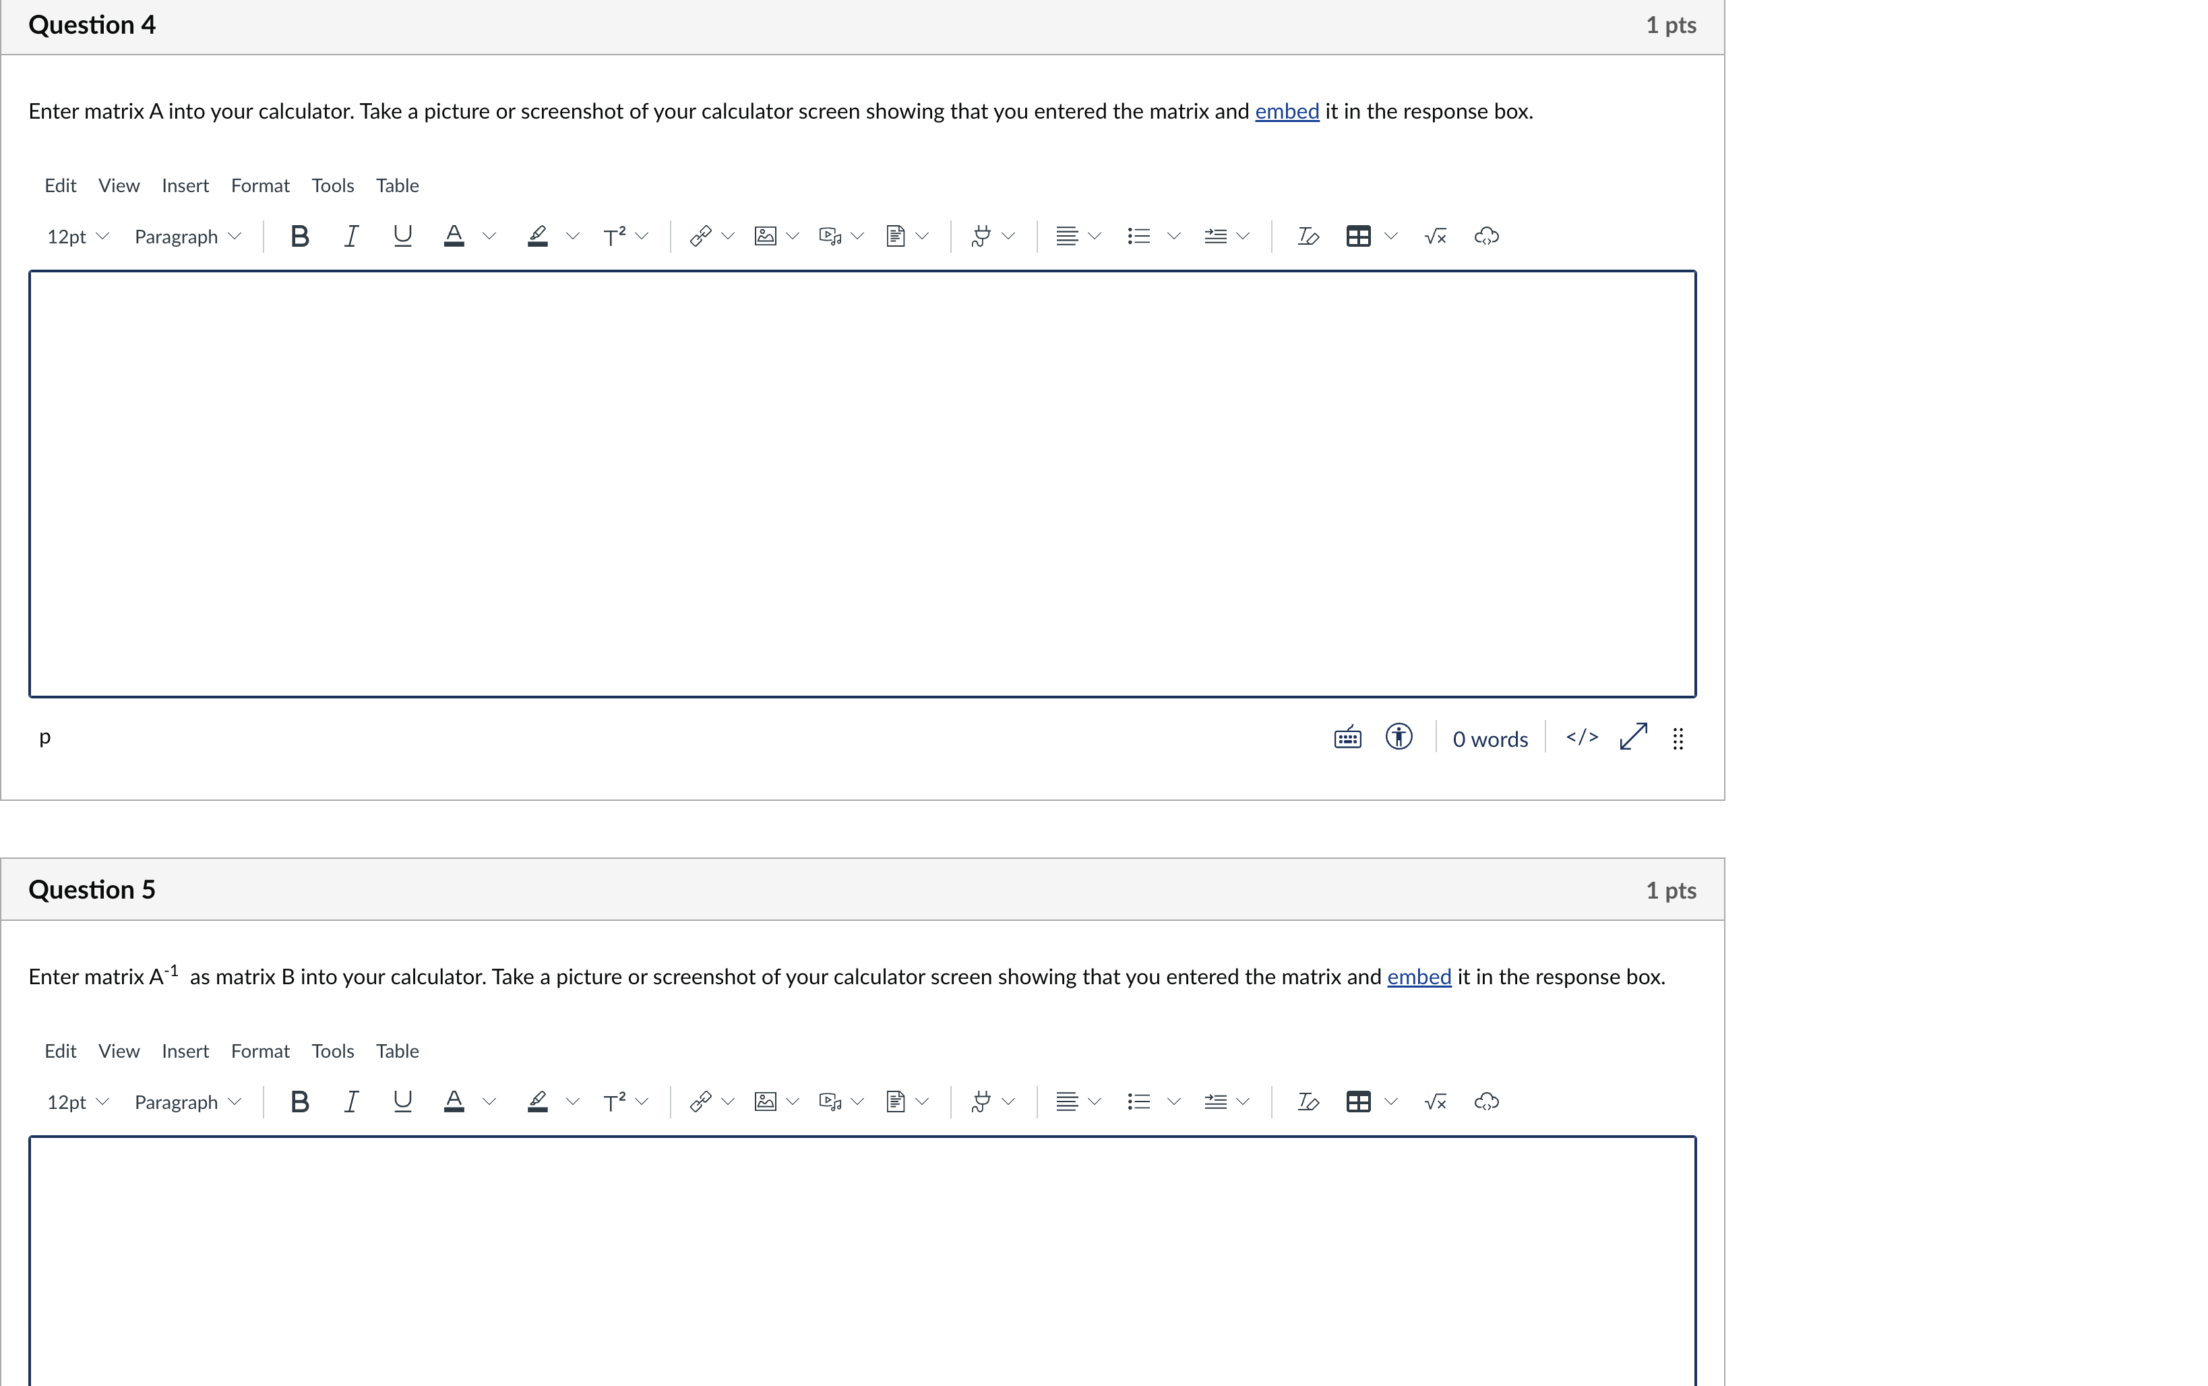Click the embed link in Question 4 text
The width and height of the screenshot is (2208, 1386).
click(x=1286, y=112)
